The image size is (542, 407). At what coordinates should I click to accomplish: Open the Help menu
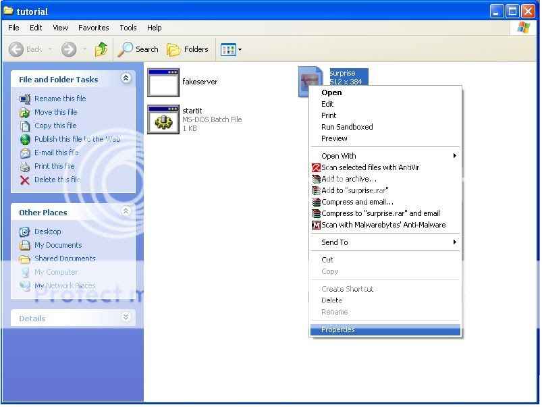[154, 28]
